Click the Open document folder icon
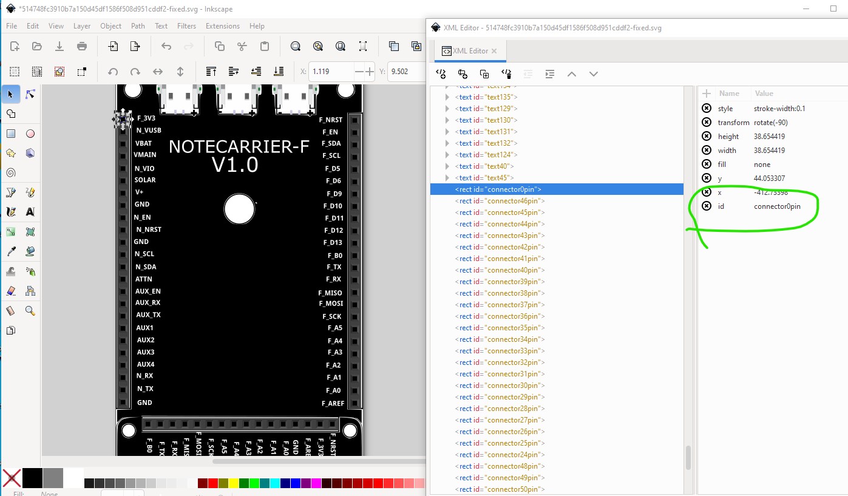This screenshot has height=496, width=848. [x=37, y=46]
